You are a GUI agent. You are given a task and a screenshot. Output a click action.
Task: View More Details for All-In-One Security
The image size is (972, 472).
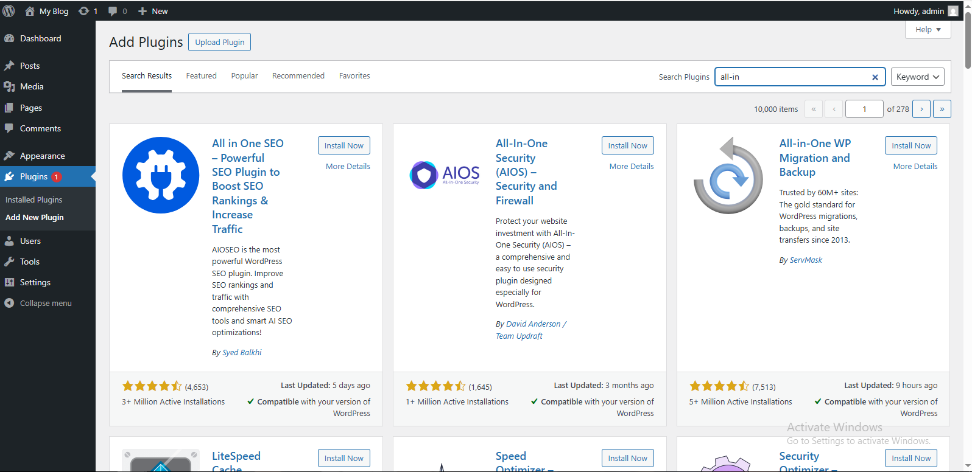(632, 166)
